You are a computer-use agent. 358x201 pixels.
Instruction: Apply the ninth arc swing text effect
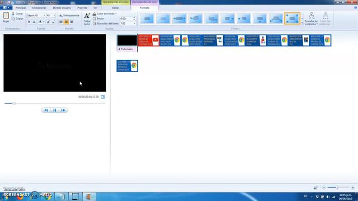(x=276, y=18)
